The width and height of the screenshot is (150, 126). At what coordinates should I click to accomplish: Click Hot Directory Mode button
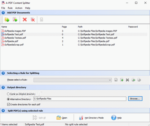point(91,118)
